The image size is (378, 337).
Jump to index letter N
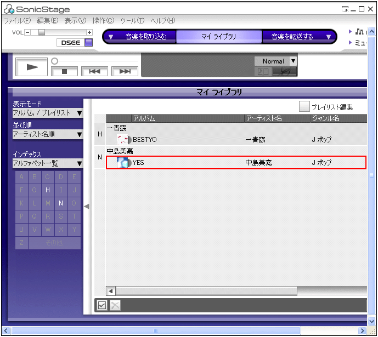tap(61, 203)
